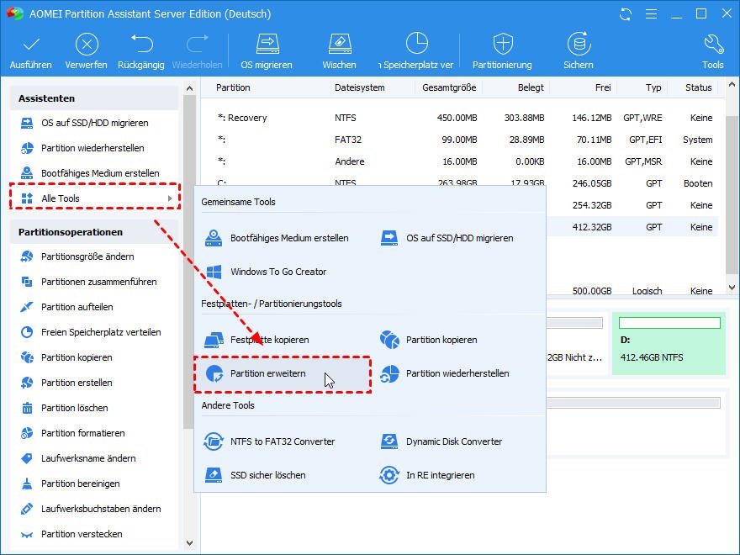Open Alle Tools in the Assistenten panel

pyautogui.click(x=94, y=198)
